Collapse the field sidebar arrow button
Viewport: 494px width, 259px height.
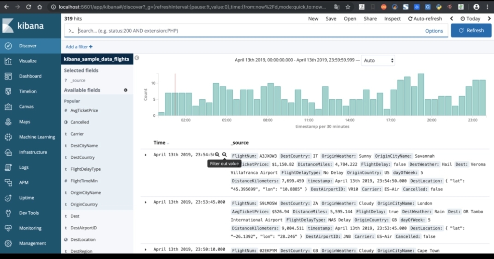point(137,58)
